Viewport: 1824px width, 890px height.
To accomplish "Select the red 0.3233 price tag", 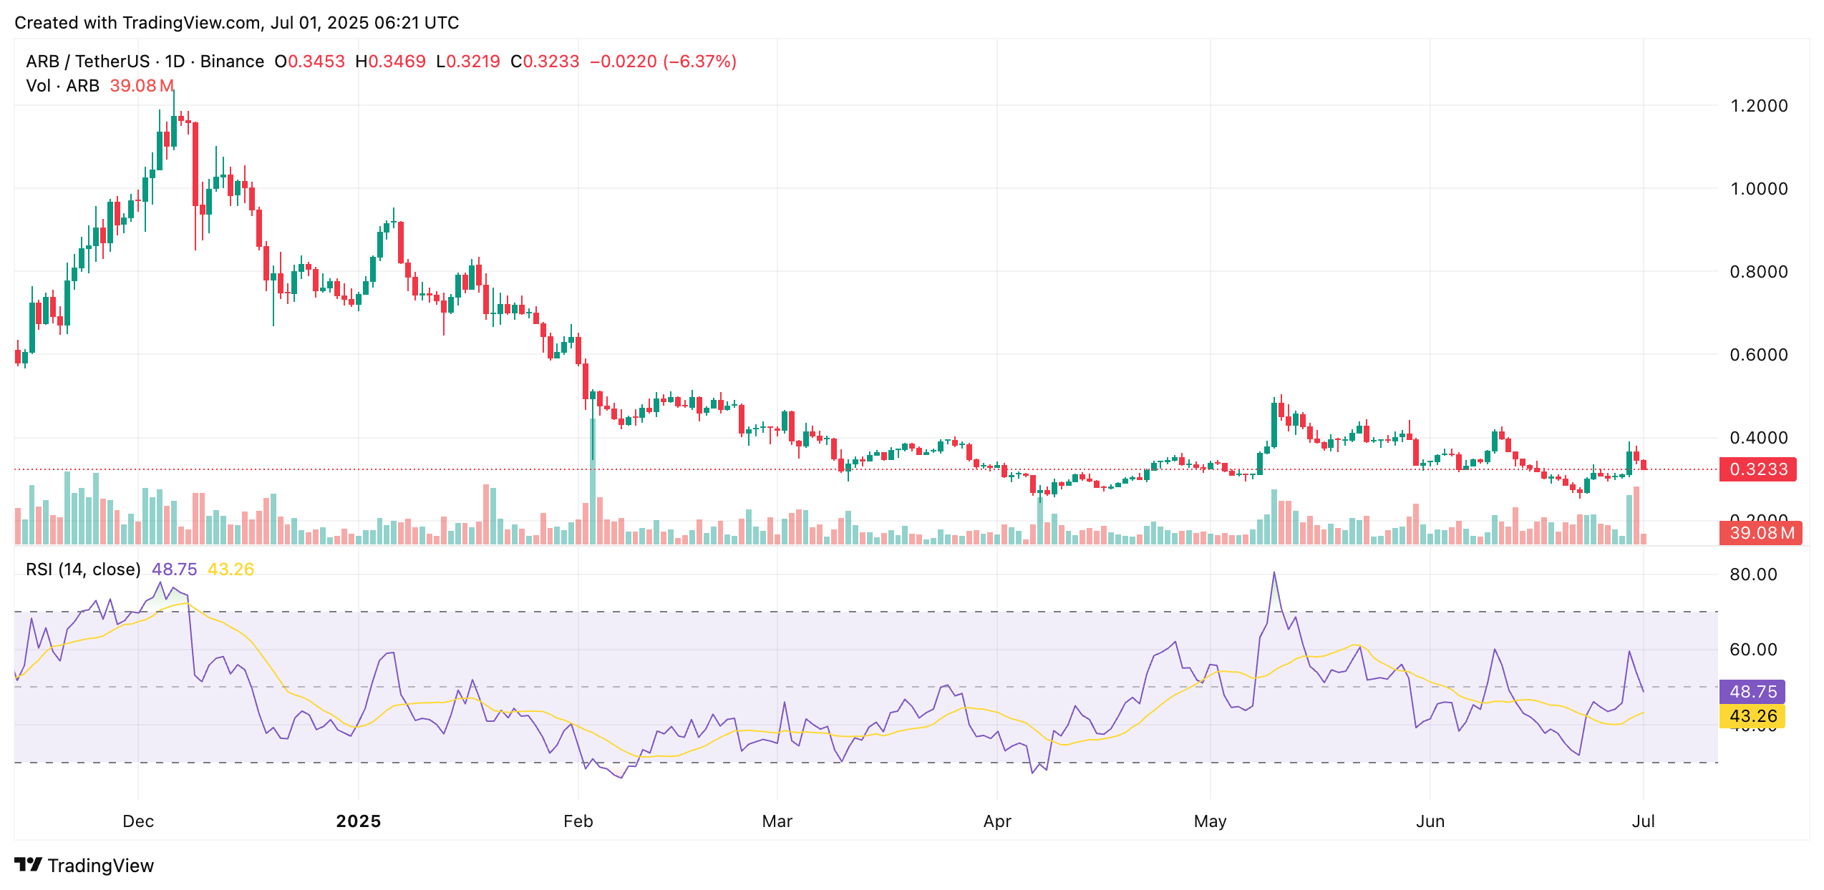I will 1759,469.
